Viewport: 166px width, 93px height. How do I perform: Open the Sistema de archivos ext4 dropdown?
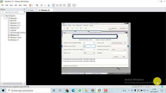(119, 50)
